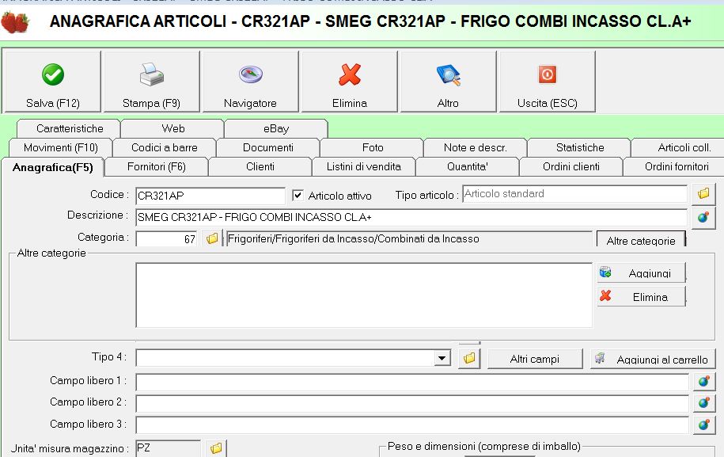Click globe icon beside Campo libero 1

tap(703, 381)
